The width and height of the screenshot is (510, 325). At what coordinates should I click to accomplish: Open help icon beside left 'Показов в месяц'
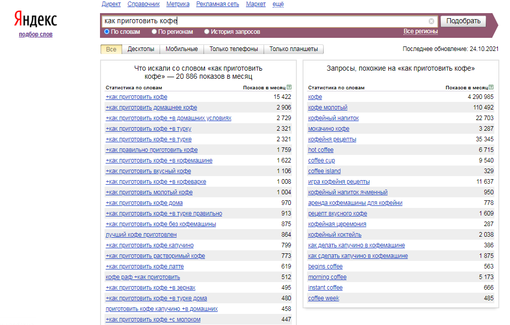click(289, 87)
